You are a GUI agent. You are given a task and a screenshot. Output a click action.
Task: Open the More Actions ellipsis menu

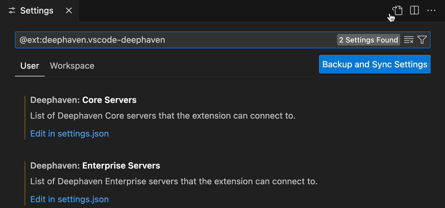431,10
